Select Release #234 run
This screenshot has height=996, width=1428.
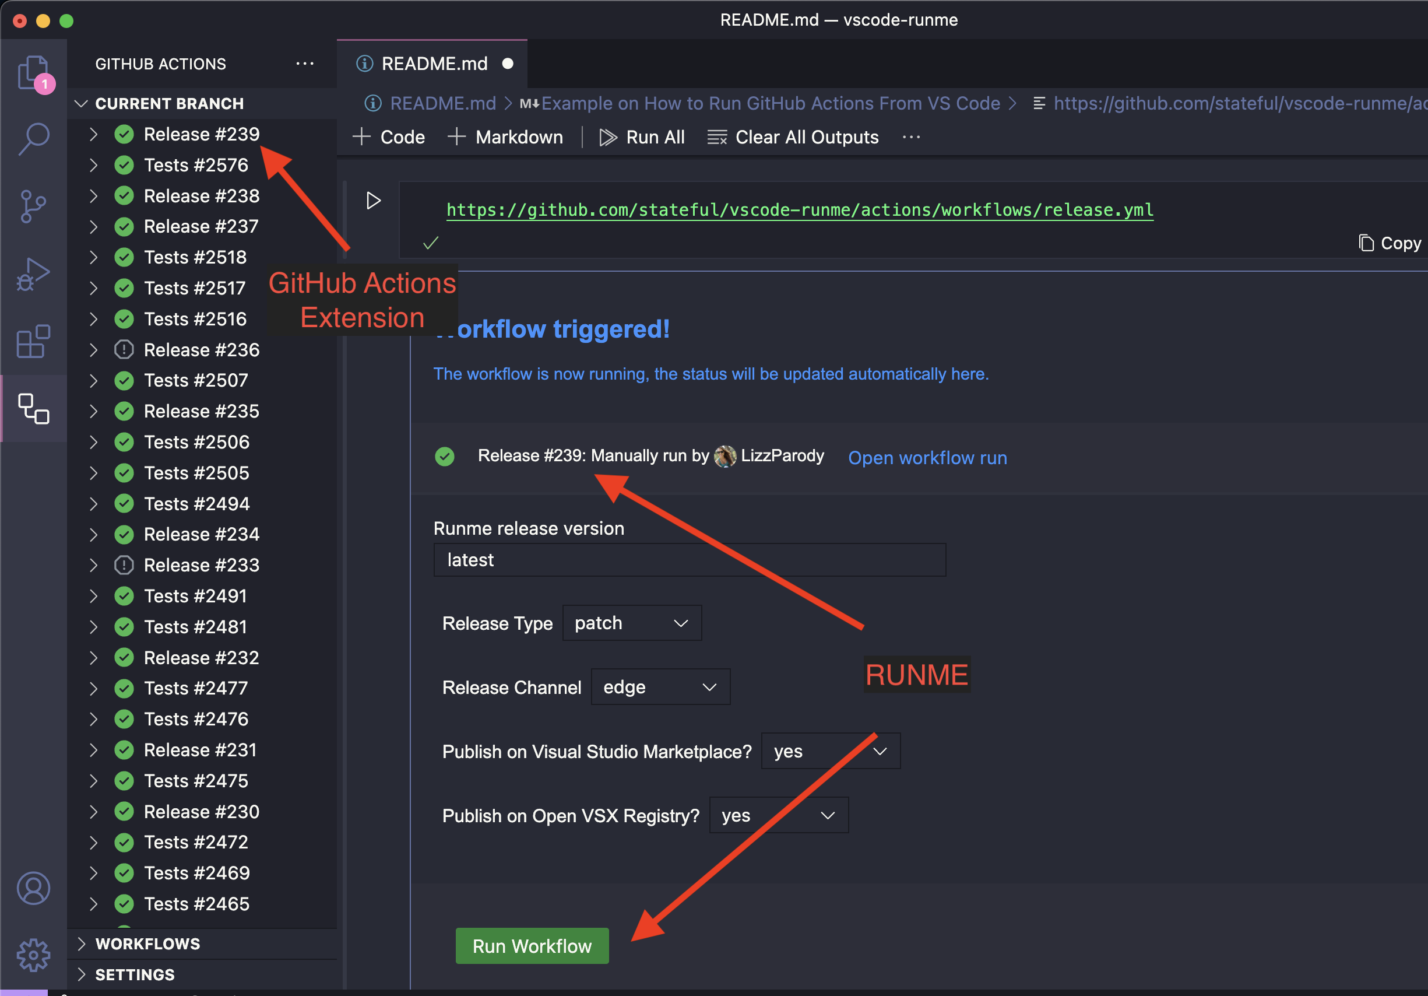point(202,534)
